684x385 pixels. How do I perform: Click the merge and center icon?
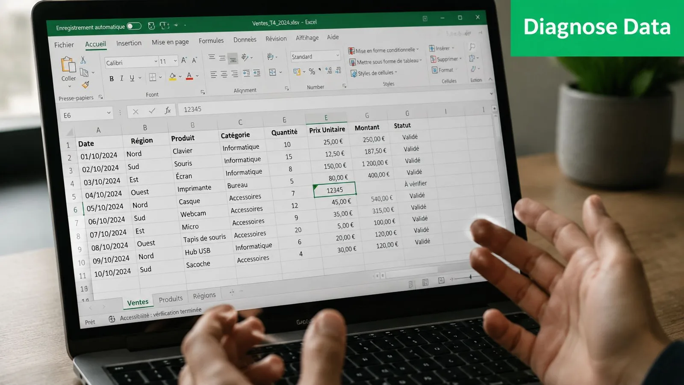273,72
